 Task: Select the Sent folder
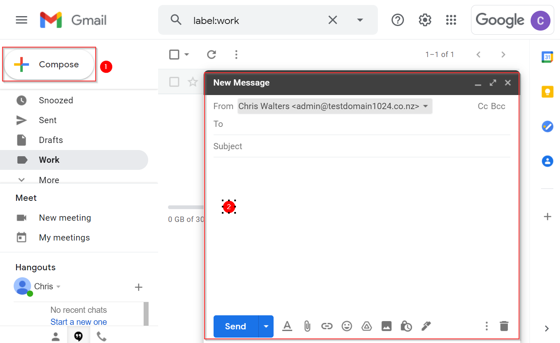pyautogui.click(x=48, y=120)
